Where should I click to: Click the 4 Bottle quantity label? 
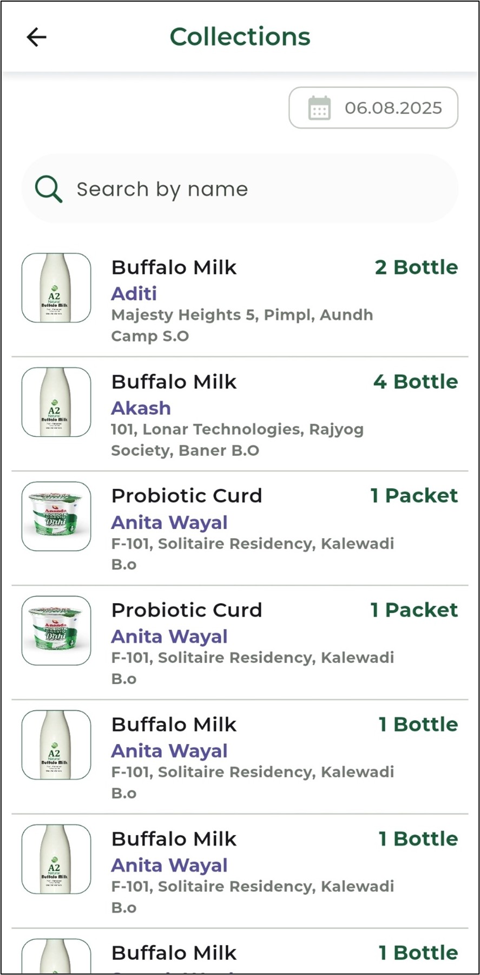pyautogui.click(x=416, y=382)
